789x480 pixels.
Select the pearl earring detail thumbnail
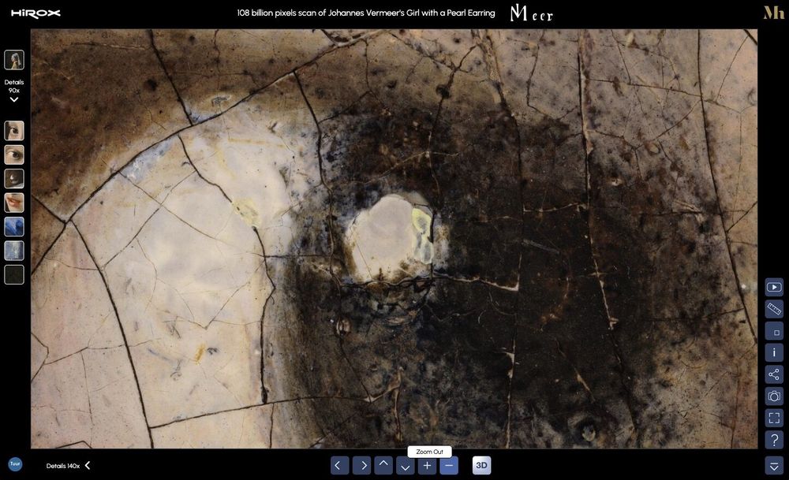14,178
